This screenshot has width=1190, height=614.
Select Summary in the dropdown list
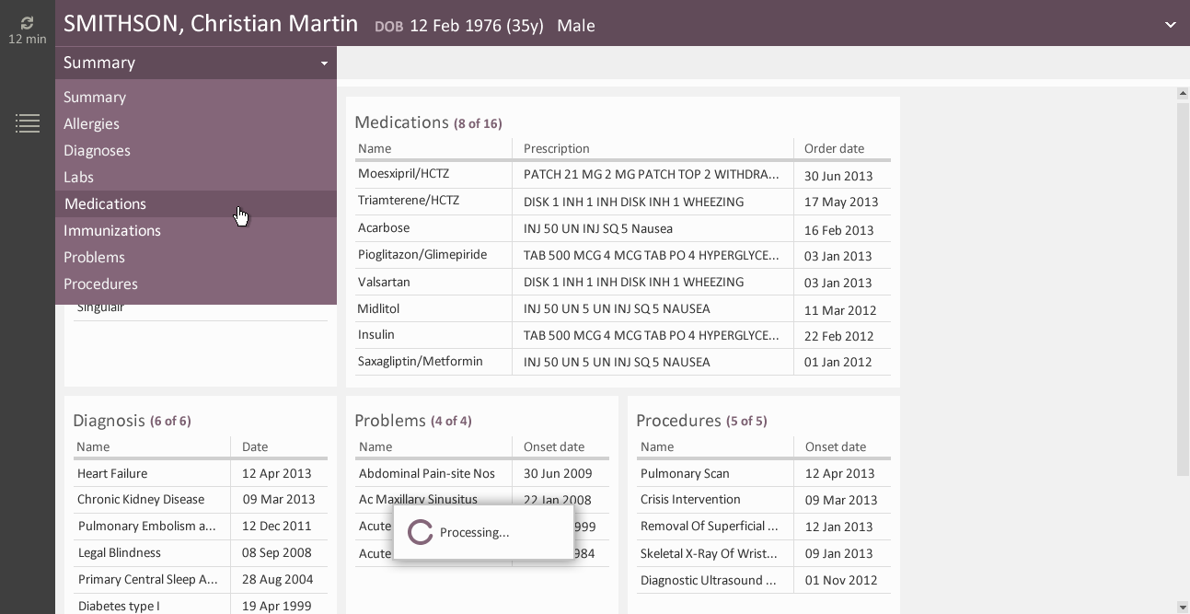pyautogui.click(x=196, y=97)
